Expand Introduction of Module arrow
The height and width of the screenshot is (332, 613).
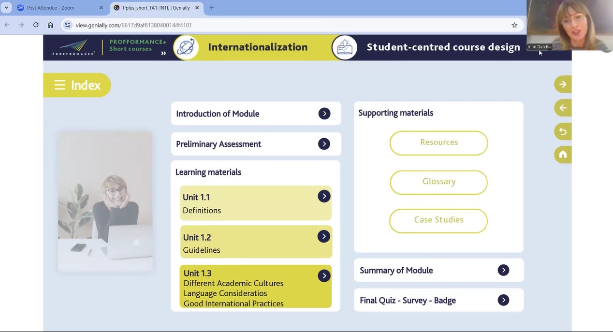click(x=324, y=114)
